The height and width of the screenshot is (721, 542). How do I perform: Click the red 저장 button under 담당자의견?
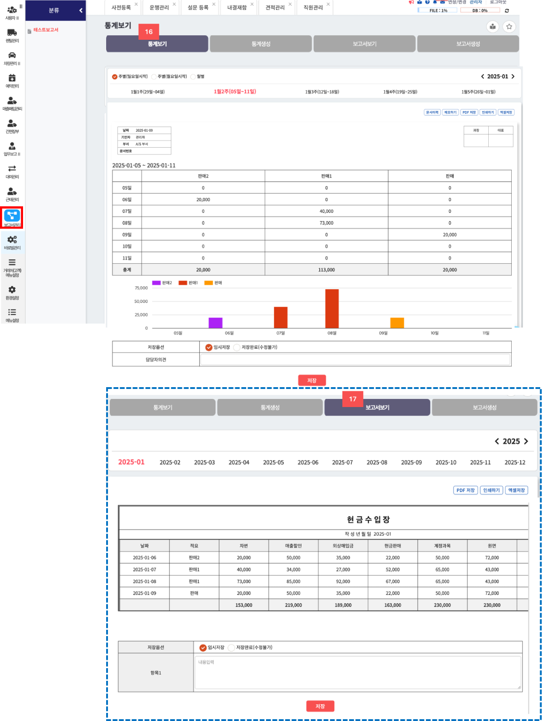pyautogui.click(x=312, y=380)
